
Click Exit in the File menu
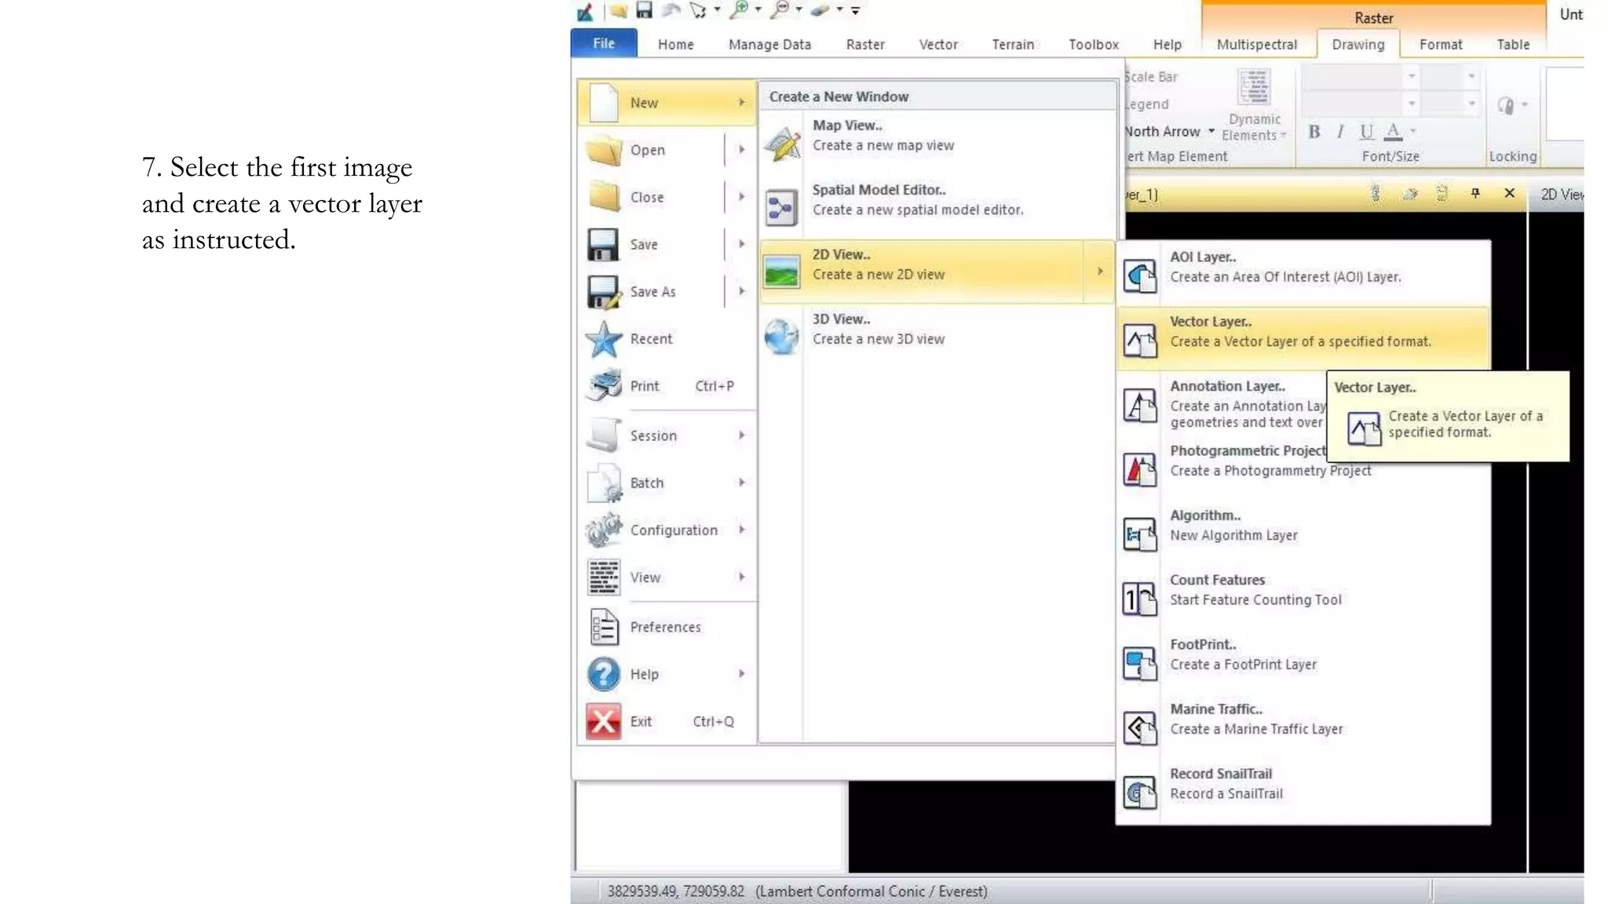click(641, 721)
